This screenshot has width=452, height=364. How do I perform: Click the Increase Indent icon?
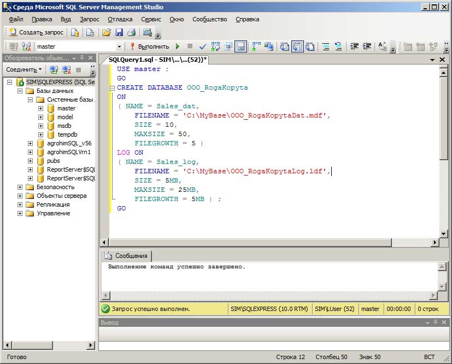[367, 47]
